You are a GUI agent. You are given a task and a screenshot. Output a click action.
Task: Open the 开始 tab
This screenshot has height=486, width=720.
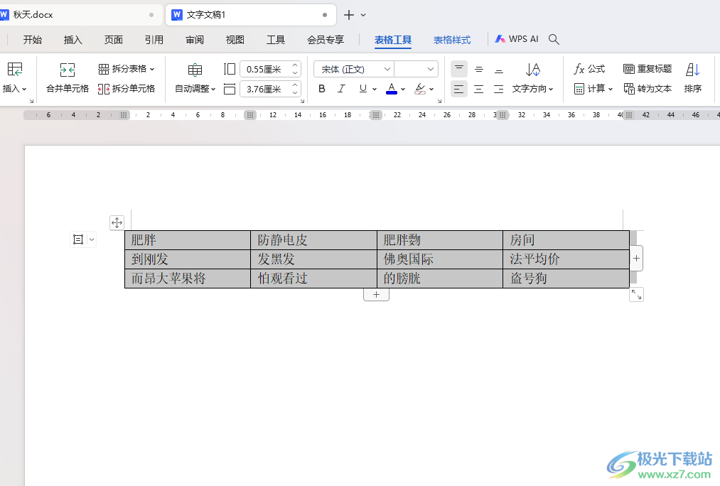coord(33,40)
